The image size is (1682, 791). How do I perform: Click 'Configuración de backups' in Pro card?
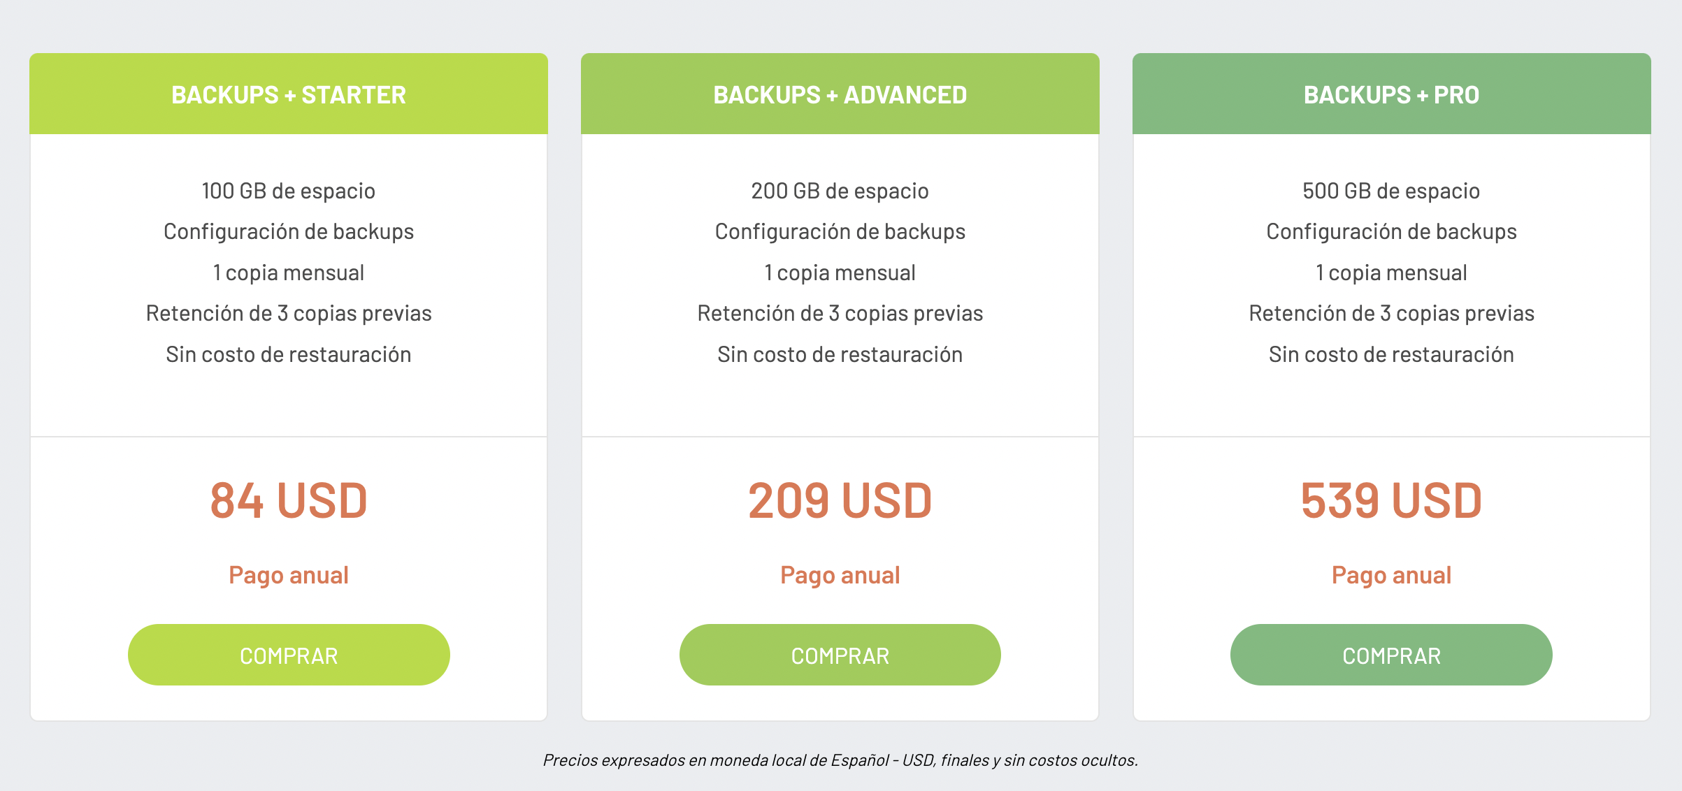(x=1391, y=231)
